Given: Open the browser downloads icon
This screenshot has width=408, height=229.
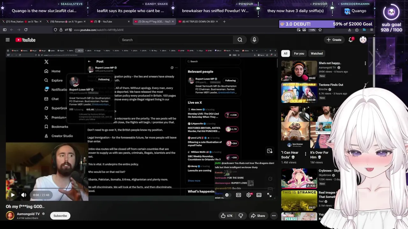Looking at the screenshot, I should pyautogui.click(x=350, y=30).
